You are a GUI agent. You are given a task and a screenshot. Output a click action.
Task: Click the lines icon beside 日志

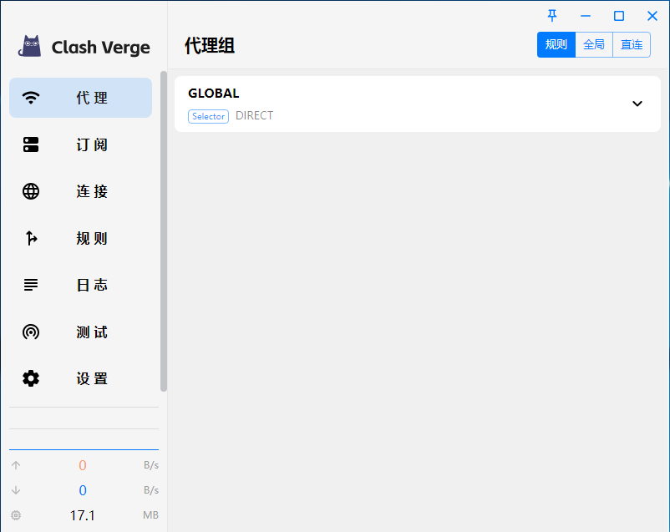[x=31, y=285]
